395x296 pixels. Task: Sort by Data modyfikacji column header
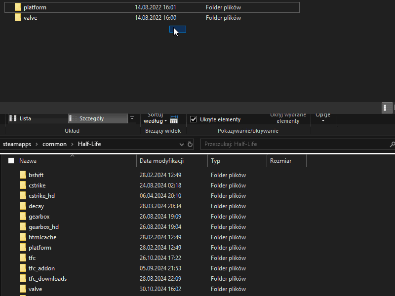[x=162, y=161]
